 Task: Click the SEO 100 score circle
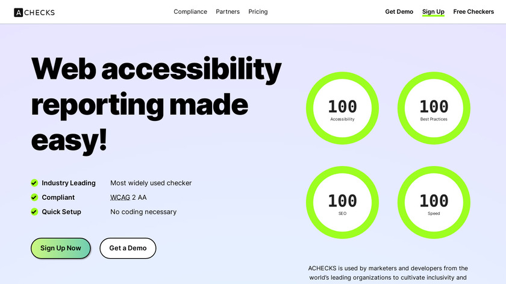(x=342, y=203)
